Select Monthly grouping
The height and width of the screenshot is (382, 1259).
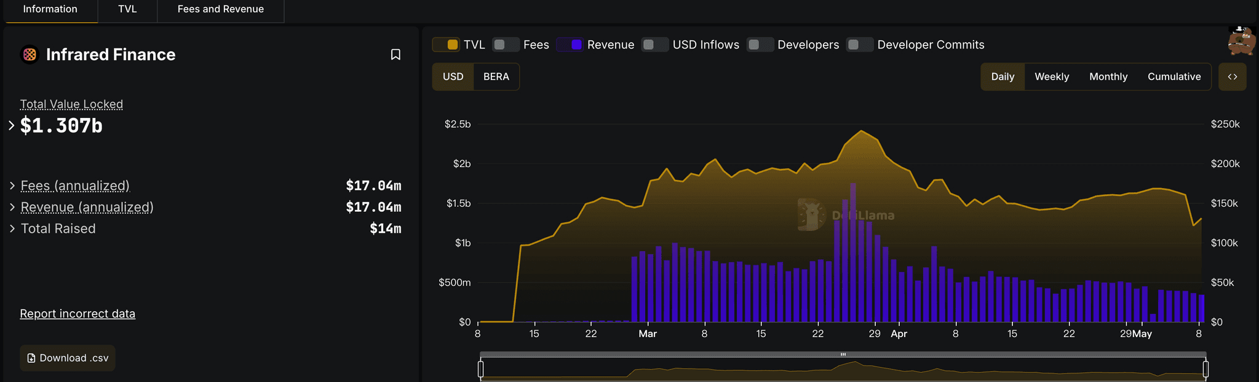point(1108,77)
